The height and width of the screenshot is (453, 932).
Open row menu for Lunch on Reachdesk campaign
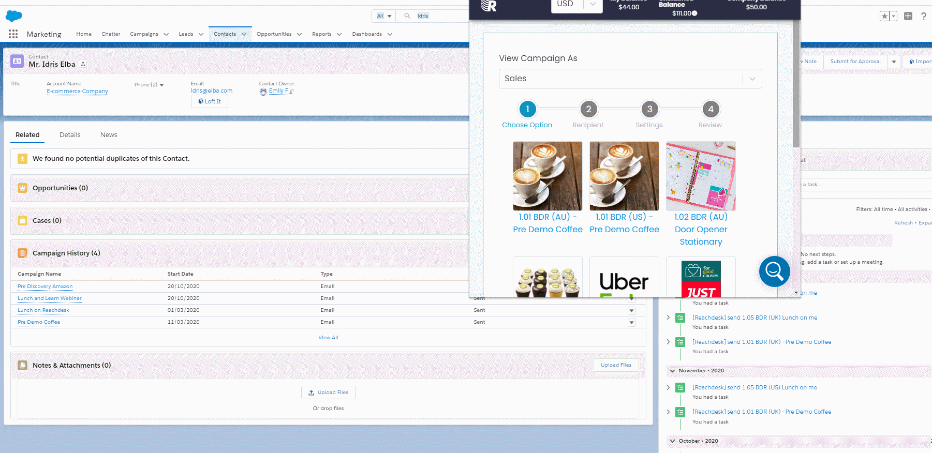click(631, 311)
